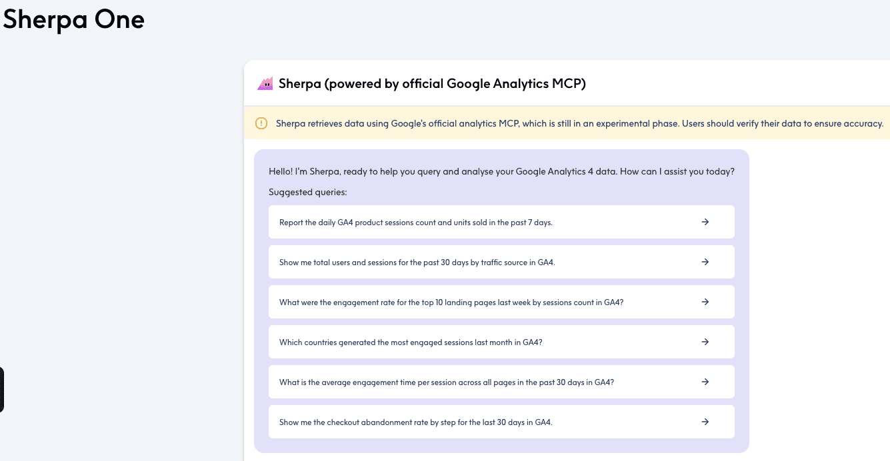Click the warning info icon in the yellow banner
Viewport: 890px width, 461px height.
click(x=262, y=123)
